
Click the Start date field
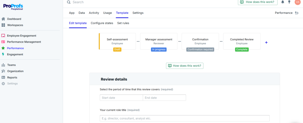pos(121,98)
